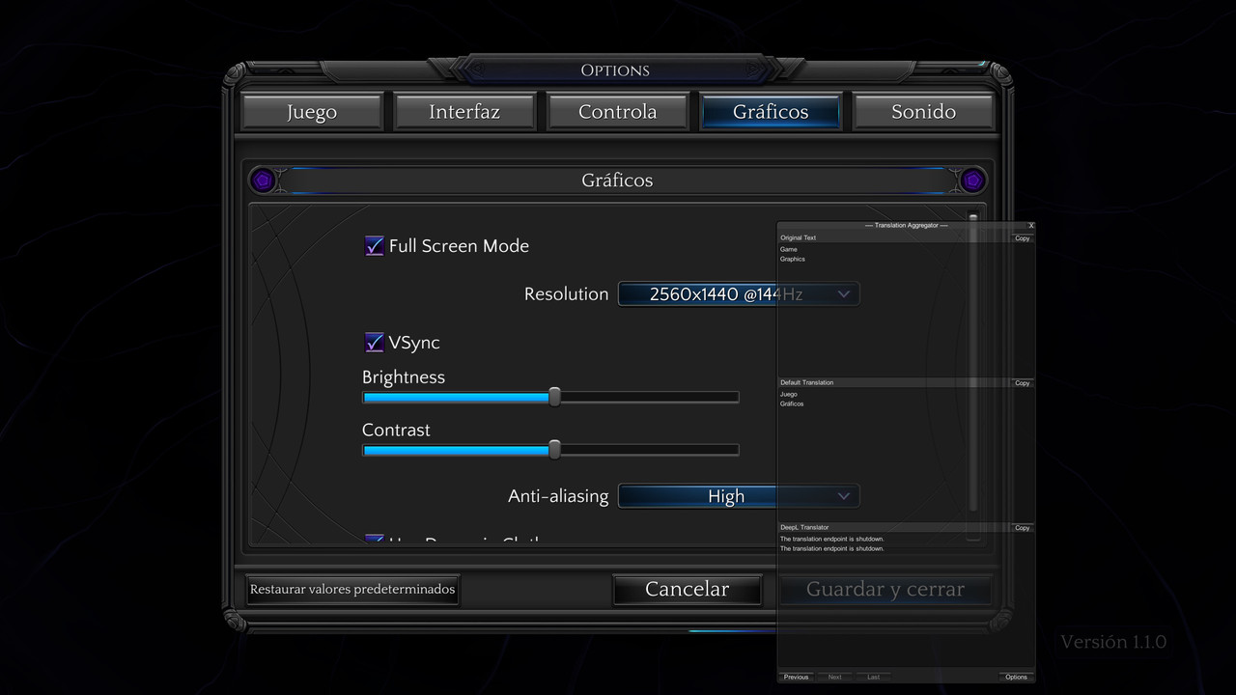Toggle the Full Screen Mode checkbox

pos(375,246)
